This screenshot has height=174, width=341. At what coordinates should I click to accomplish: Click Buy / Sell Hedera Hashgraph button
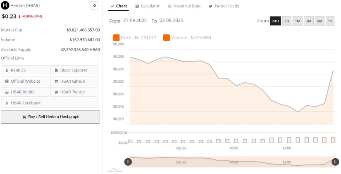(50, 117)
